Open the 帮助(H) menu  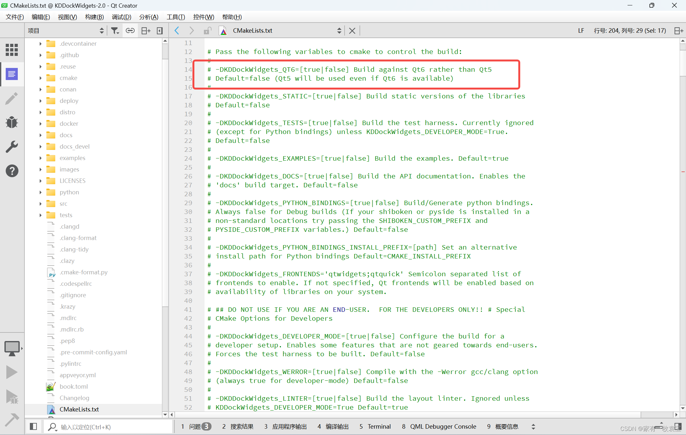pyautogui.click(x=232, y=17)
